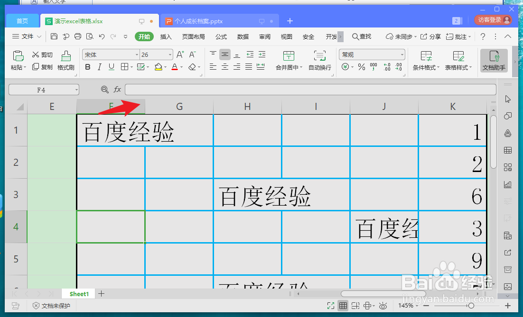Toggle middle vertical alignment
Image resolution: width=523 pixels, height=317 pixels.
click(x=225, y=54)
